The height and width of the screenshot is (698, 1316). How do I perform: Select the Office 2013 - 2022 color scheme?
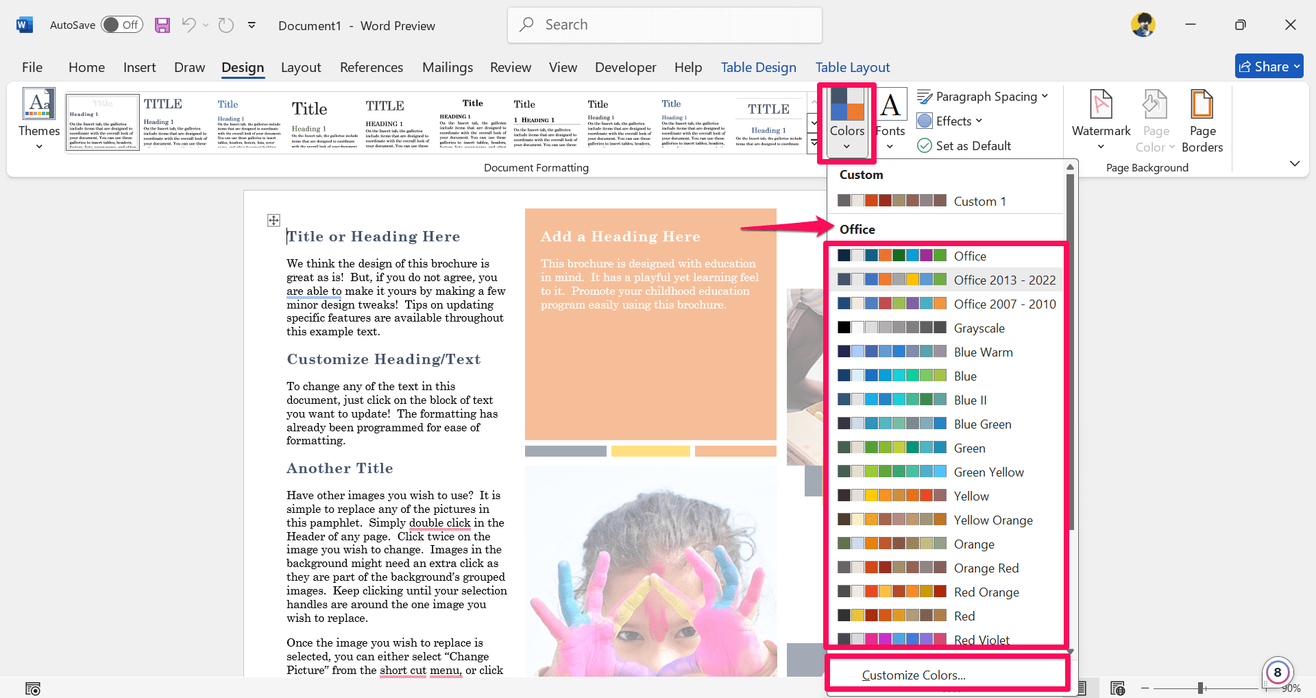946,280
